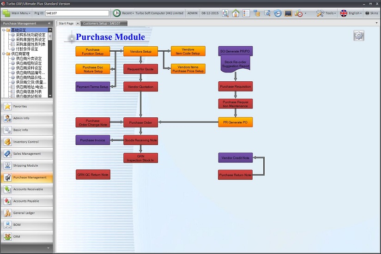Screen dimensions: 381x254
Task: Select 供应商分类设定 tree item
Action: (x=29, y=58)
